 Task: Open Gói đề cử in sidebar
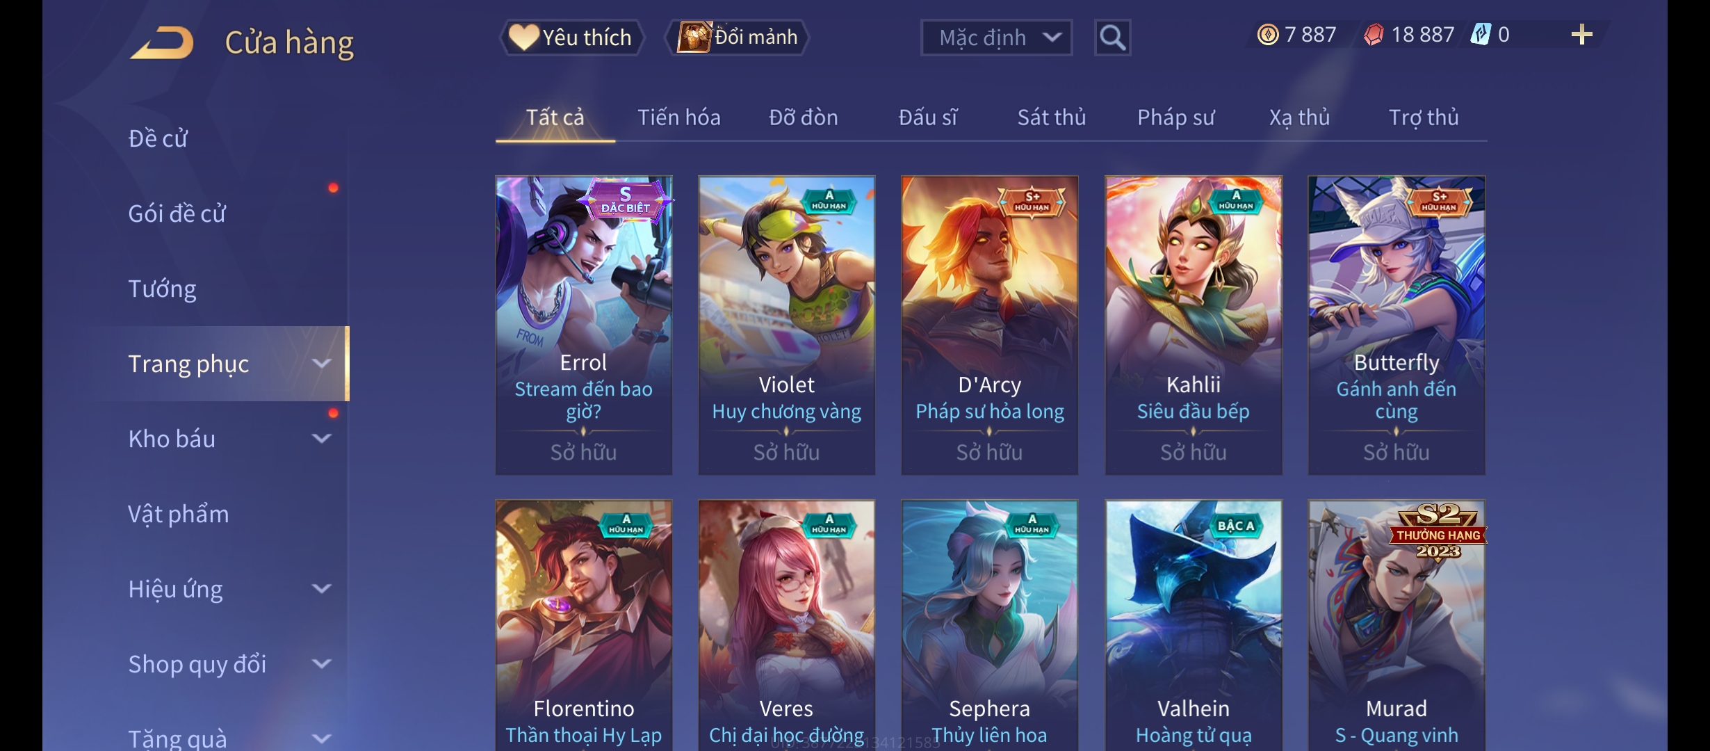click(177, 213)
